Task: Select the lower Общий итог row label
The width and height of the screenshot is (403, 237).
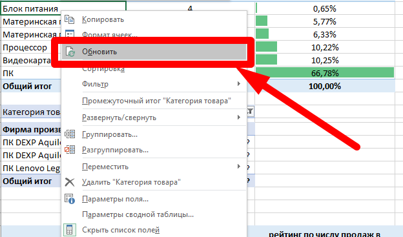Action: [31, 181]
